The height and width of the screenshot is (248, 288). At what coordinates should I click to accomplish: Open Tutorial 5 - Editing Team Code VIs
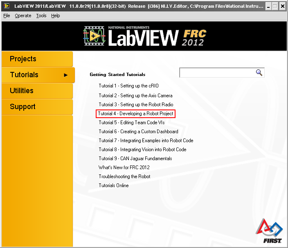(x=131, y=123)
